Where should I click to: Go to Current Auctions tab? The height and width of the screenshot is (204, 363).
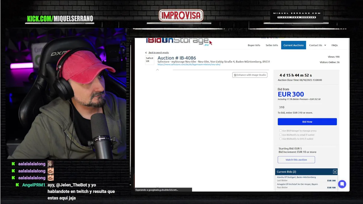click(294, 45)
